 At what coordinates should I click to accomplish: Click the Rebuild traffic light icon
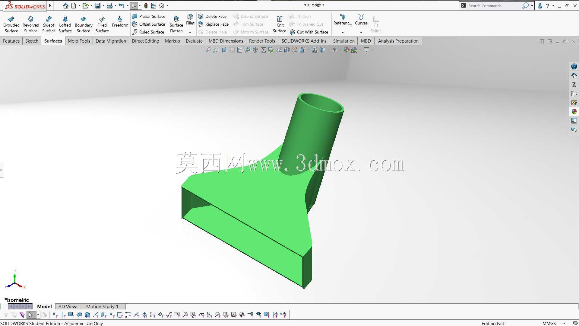[x=146, y=6]
